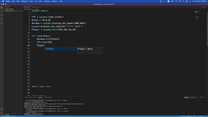Switch to the Debug Console tab
The height and width of the screenshot is (117, 208).
coord(48,97)
